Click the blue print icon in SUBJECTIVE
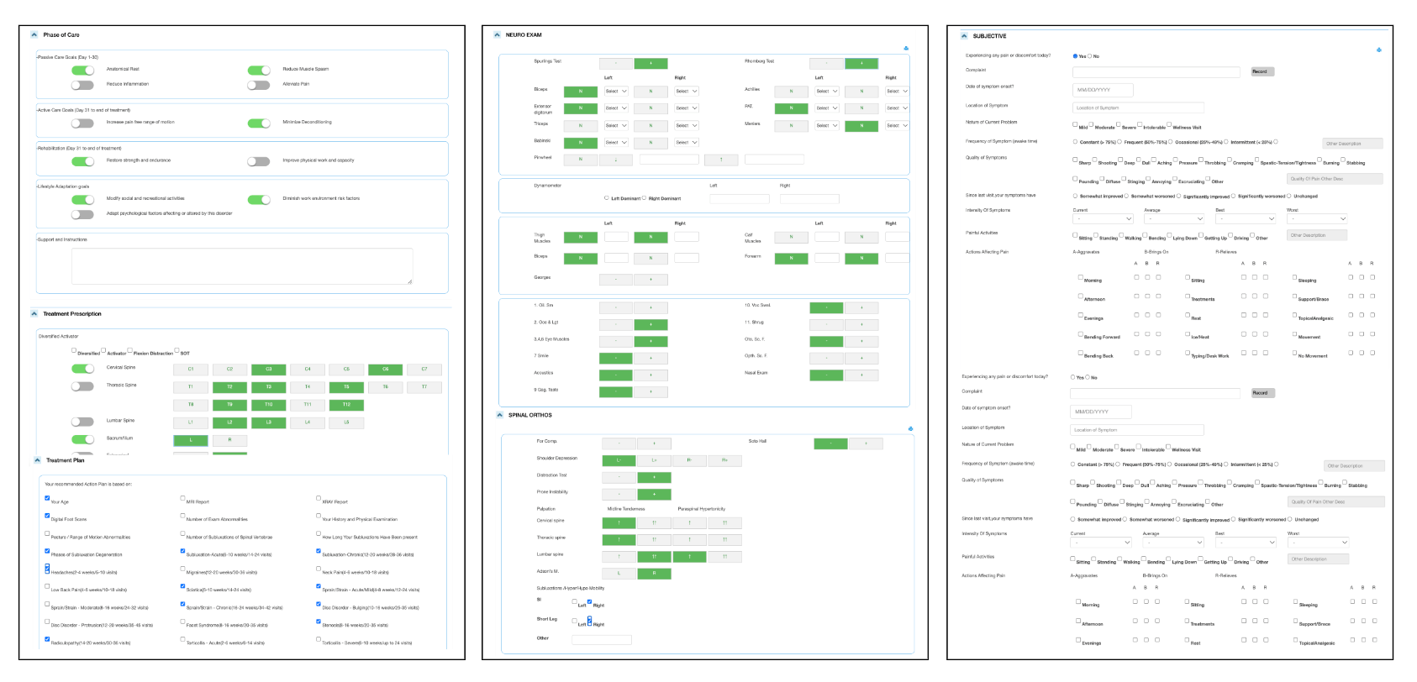Screen dimensions: 1417x682 click(1378, 50)
